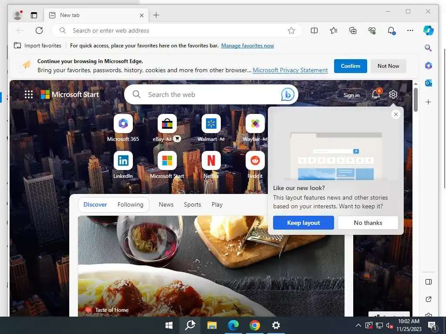Open a new tab with plus button
Viewport: 446px width, 334px height.
tap(156, 15)
